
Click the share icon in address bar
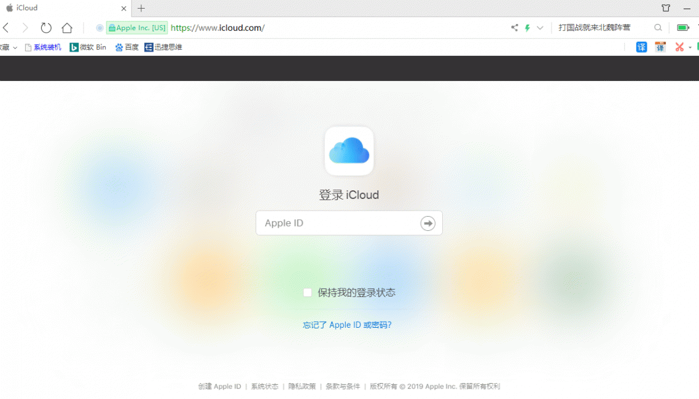[x=515, y=28]
